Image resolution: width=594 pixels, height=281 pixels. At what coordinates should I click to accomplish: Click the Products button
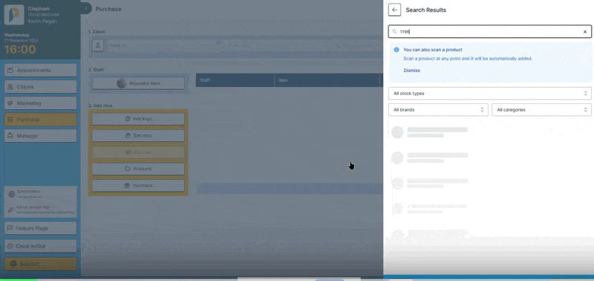(x=138, y=169)
